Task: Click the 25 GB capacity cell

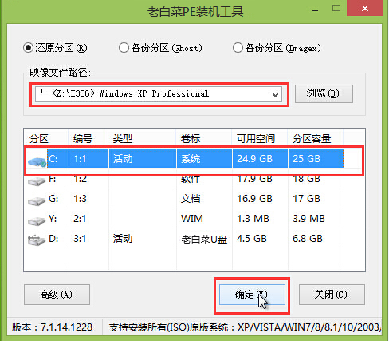Action: coord(306,159)
